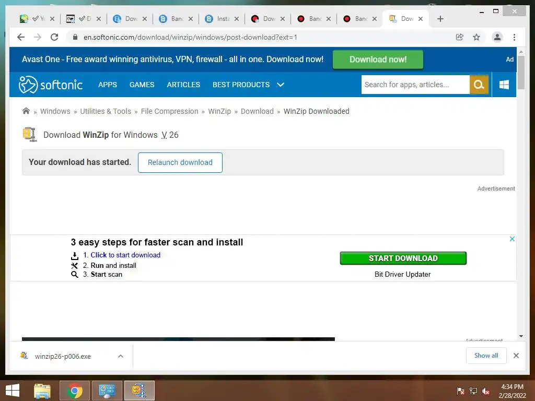Open GAMES in Softonic menu

pyautogui.click(x=142, y=85)
